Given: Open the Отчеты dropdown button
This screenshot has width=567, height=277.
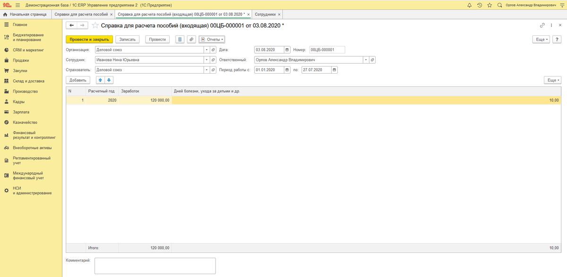Looking at the screenshot, I should pos(212,39).
